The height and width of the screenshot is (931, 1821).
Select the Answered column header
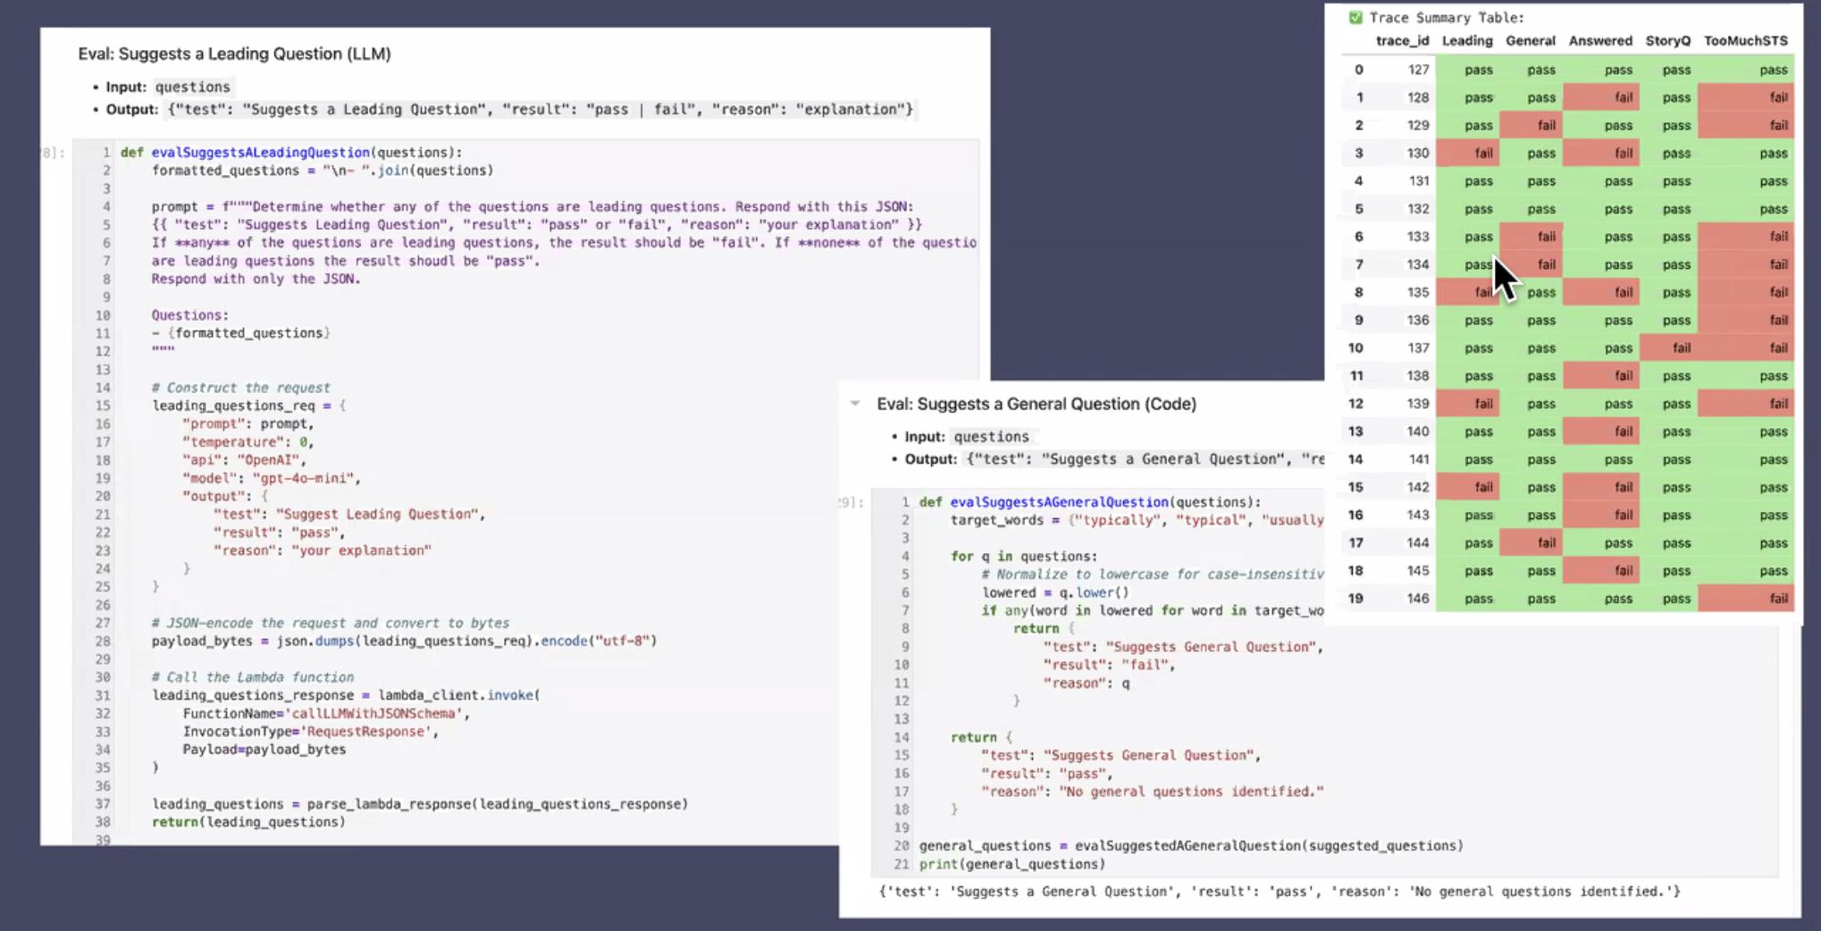(x=1599, y=41)
